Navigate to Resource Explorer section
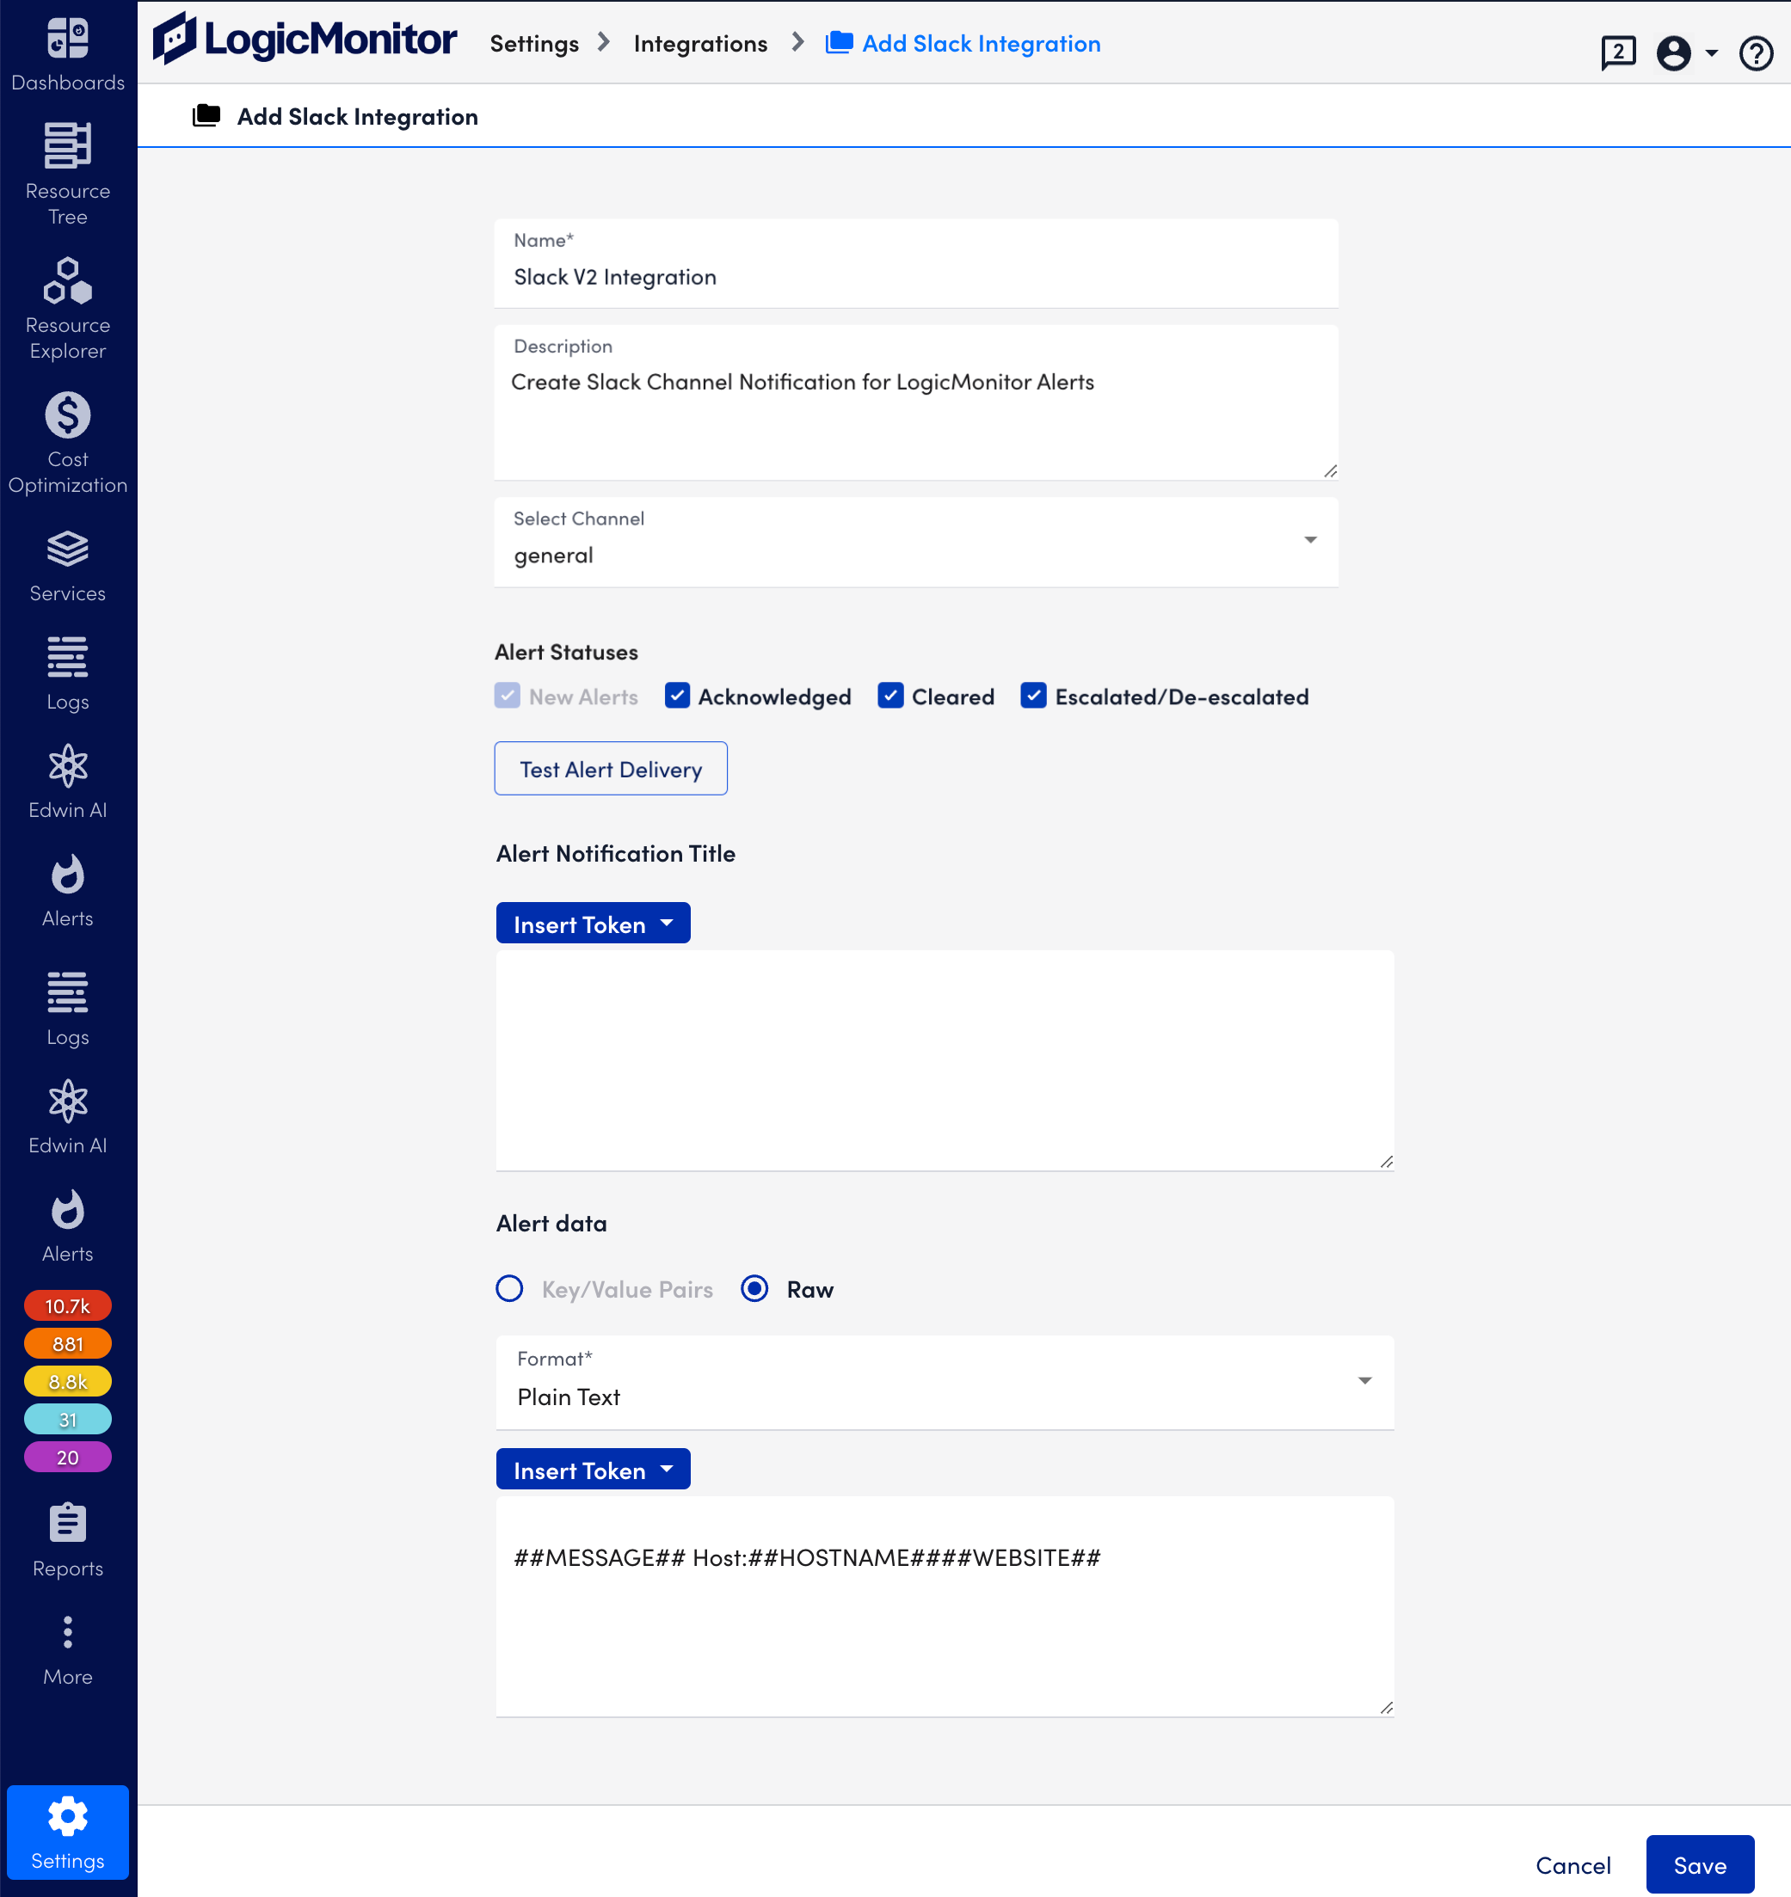The height and width of the screenshot is (1897, 1791). [x=67, y=310]
